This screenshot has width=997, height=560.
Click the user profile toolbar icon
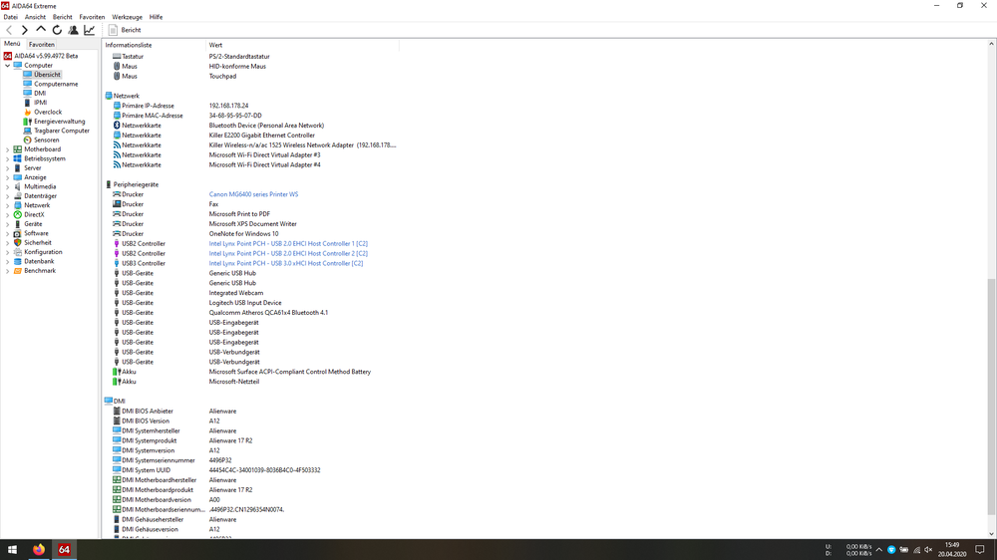[x=73, y=30]
